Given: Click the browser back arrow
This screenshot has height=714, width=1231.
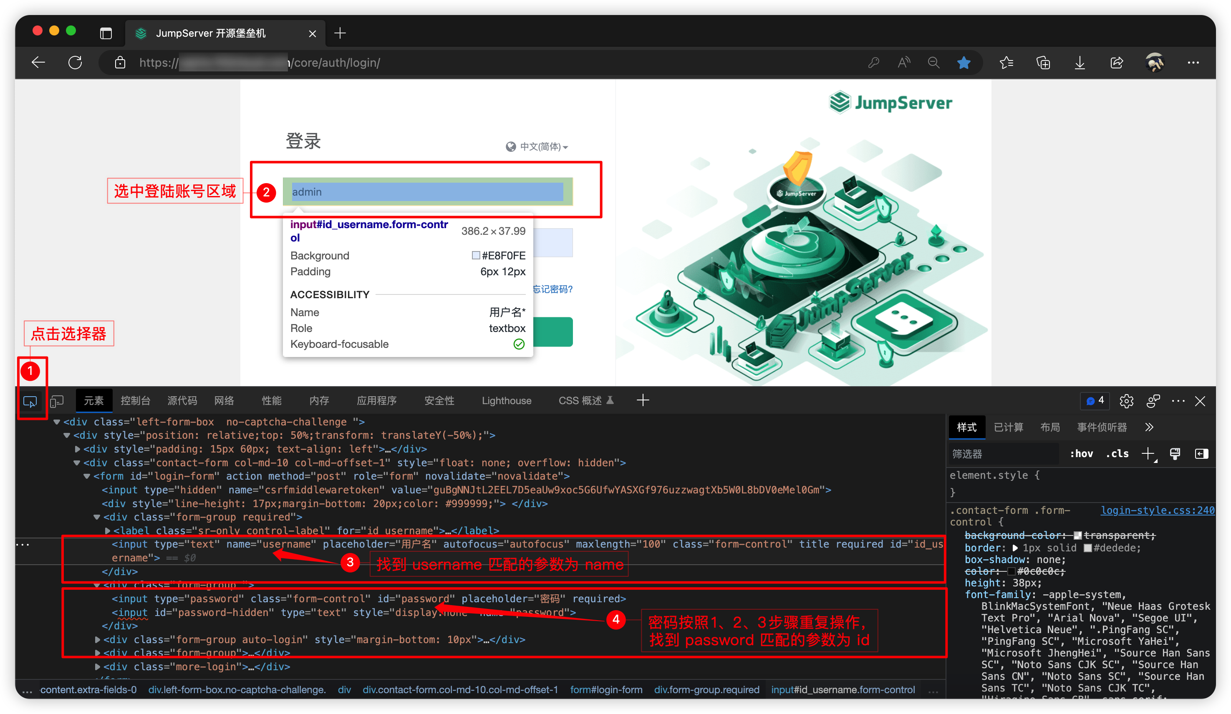Looking at the screenshot, I should (x=38, y=63).
